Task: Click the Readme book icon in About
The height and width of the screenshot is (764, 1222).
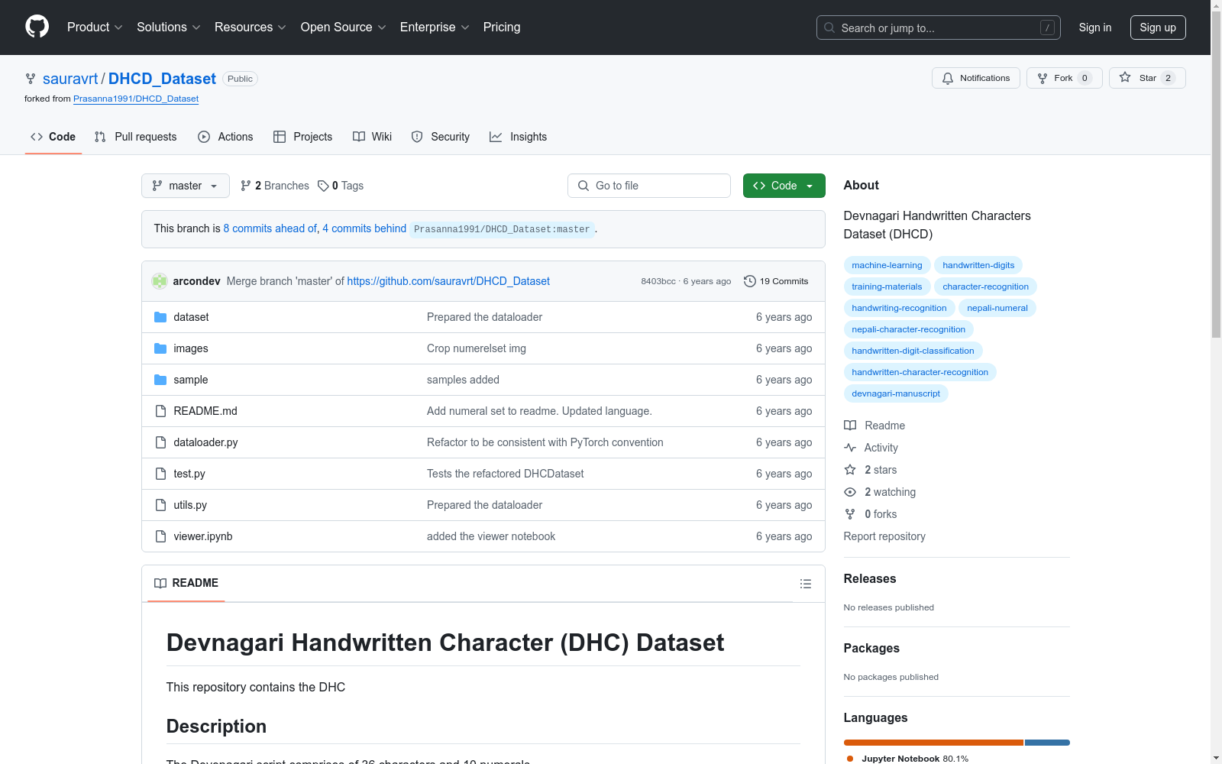Action: coord(850,426)
